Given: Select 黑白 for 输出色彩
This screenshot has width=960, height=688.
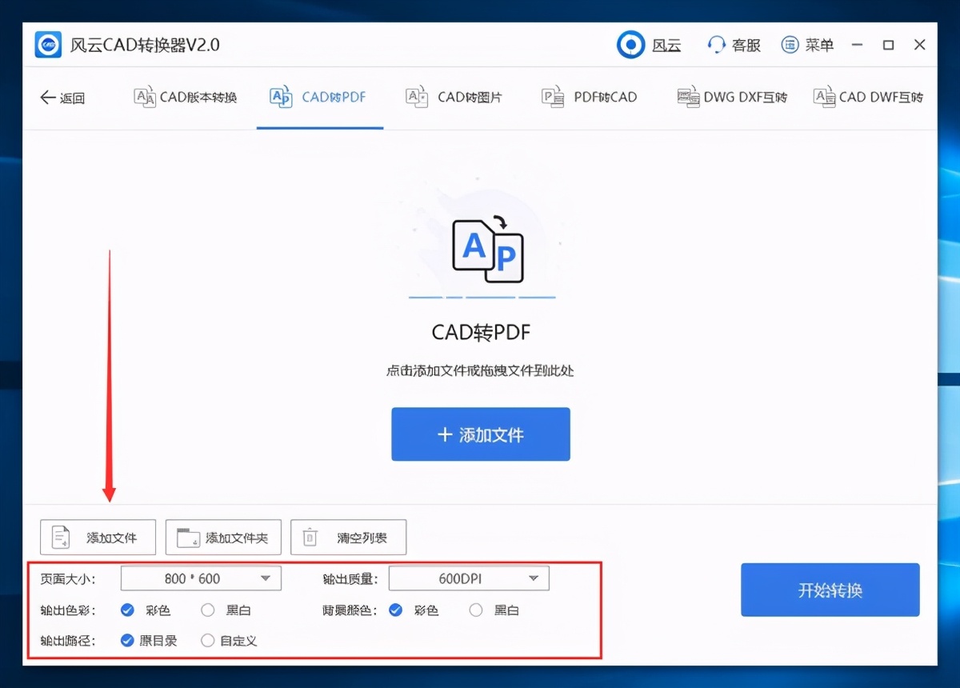Looking at the screenshot, I should click(x=208, y=610).
